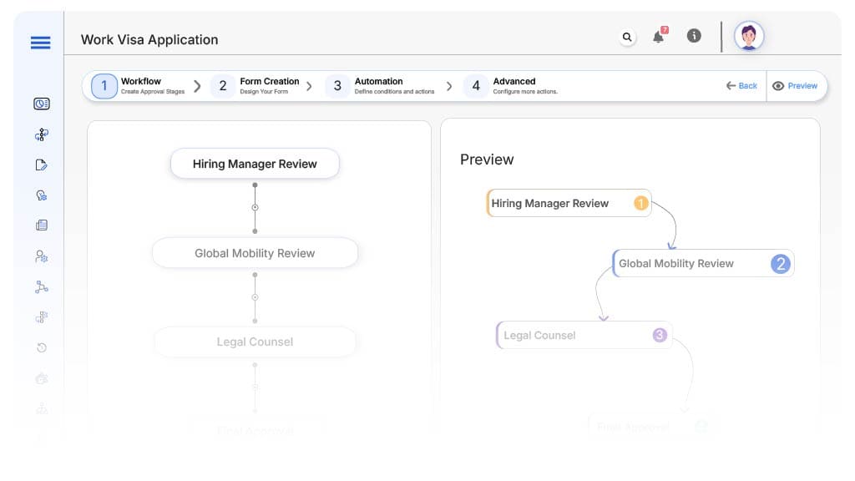Go to the Automation step
The width and height of the screenshot is (855, 481).
(x=380, y=86)
